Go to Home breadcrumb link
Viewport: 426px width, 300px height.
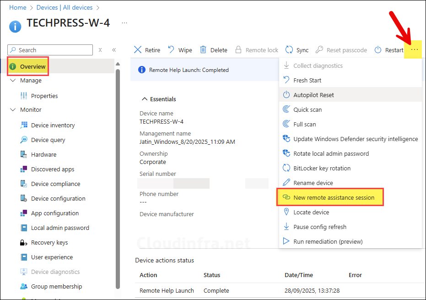point(17,7)
